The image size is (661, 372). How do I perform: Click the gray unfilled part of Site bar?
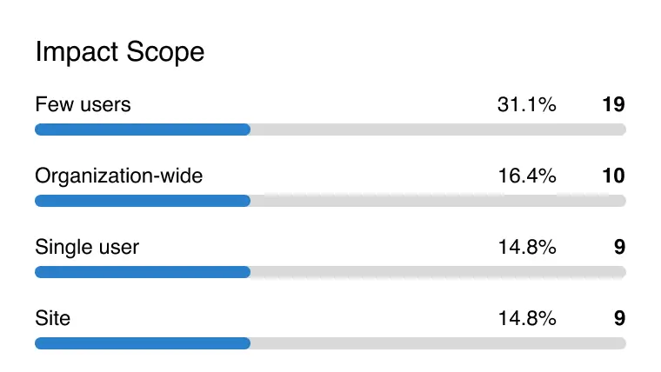click(x=437, y=343)
